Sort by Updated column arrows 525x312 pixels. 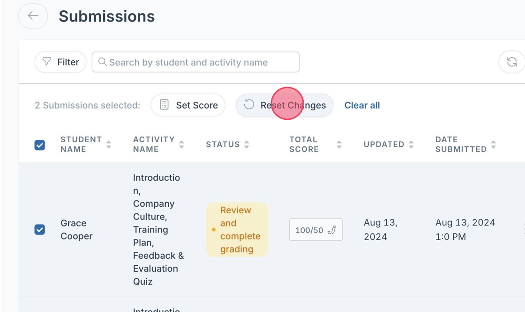point(411,145)
